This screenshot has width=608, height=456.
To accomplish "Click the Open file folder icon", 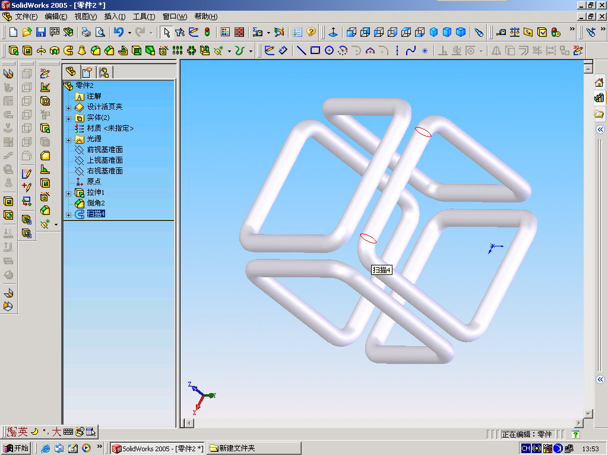I will 27,32.
